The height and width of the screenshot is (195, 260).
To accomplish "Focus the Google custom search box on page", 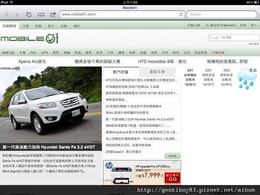I will [x=234, y=38].
